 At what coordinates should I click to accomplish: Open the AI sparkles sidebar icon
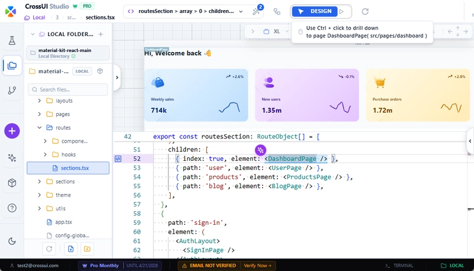12,157
